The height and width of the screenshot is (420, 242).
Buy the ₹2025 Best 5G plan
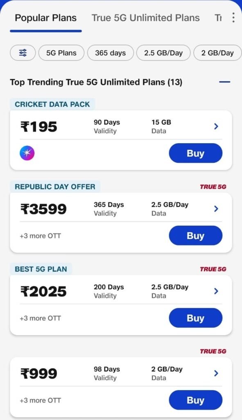click(x=195, y=318)
